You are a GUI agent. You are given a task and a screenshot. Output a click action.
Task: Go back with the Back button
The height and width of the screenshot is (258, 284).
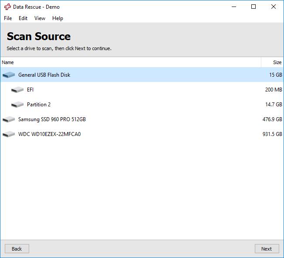(x=17, y=248)
